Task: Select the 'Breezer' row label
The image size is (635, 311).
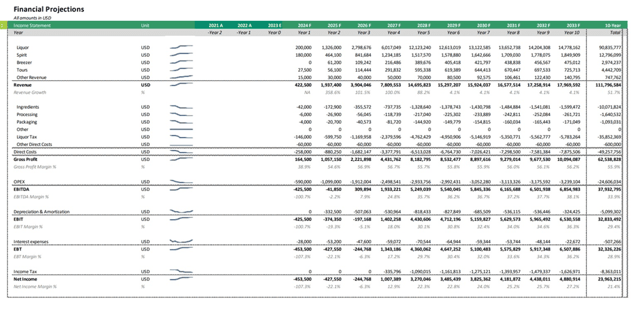Action: pyautogui.click(x=24, y=63)
